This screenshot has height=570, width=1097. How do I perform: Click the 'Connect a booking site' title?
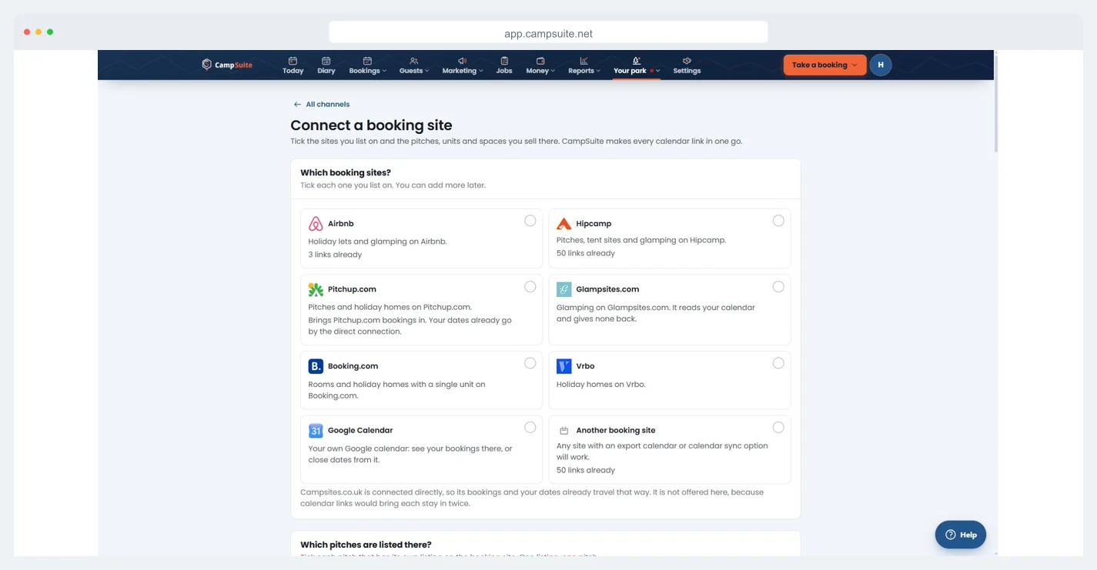(x=371, y=125)
